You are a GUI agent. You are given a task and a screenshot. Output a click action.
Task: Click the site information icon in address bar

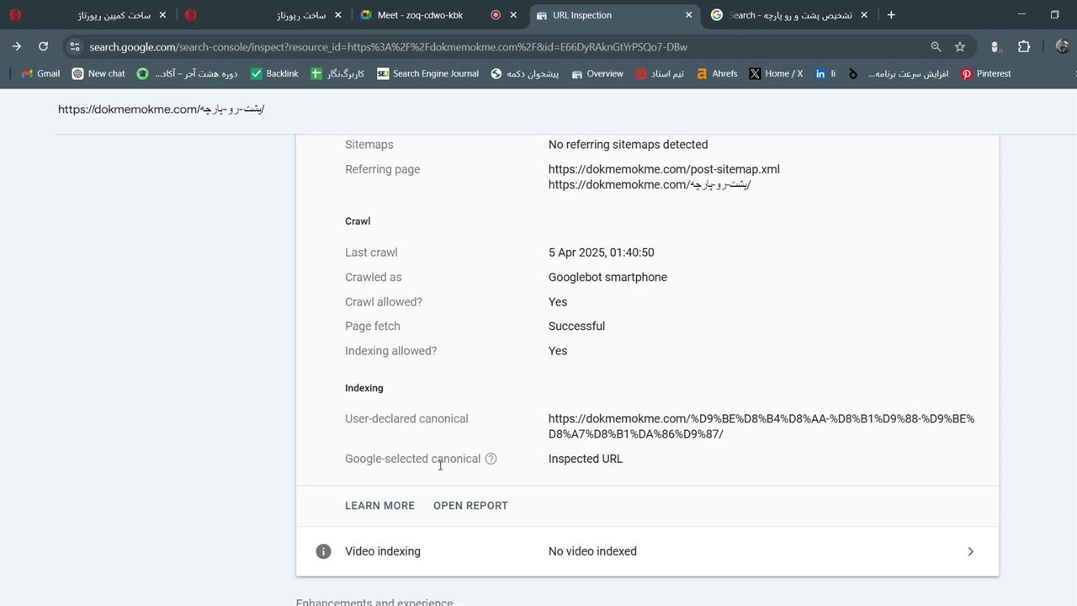(75, 47)
